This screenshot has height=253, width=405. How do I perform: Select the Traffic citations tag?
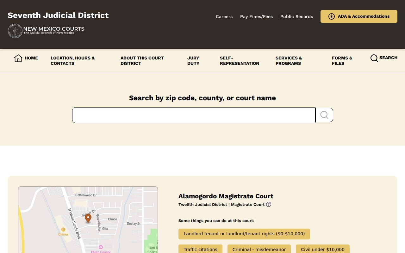[x=200, y=250]
